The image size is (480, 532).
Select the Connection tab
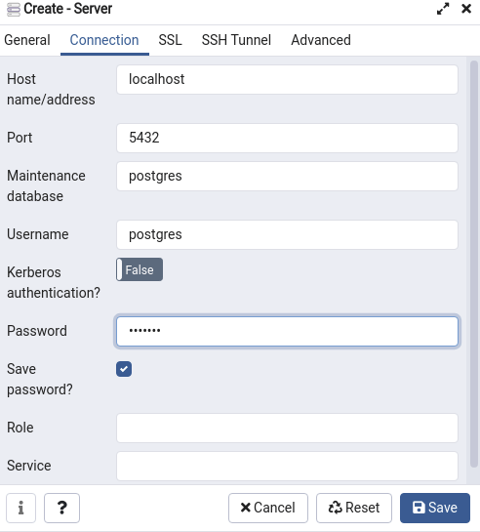pos(104,40)
